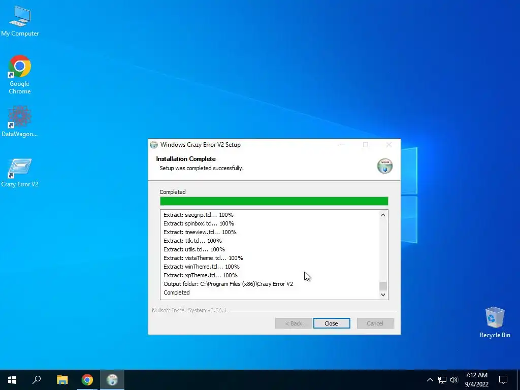Click the setup title bar icon
The image size is (520, 390).
pos(154,145)
